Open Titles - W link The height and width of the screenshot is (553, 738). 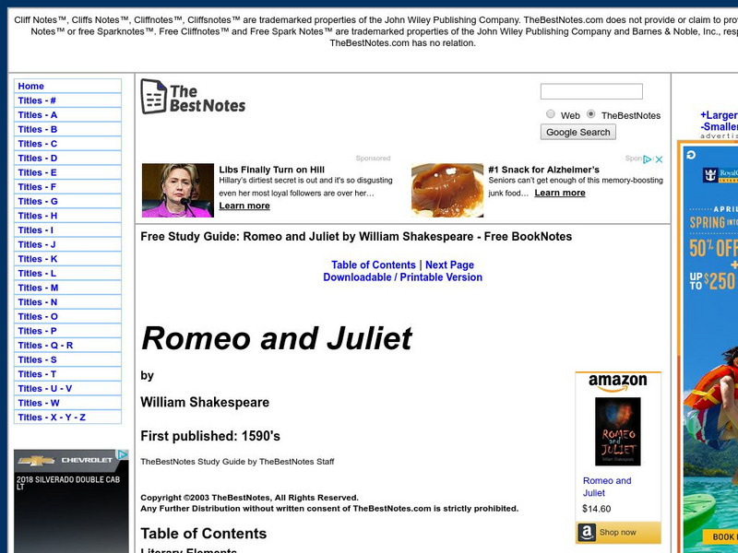coord(67,403)
